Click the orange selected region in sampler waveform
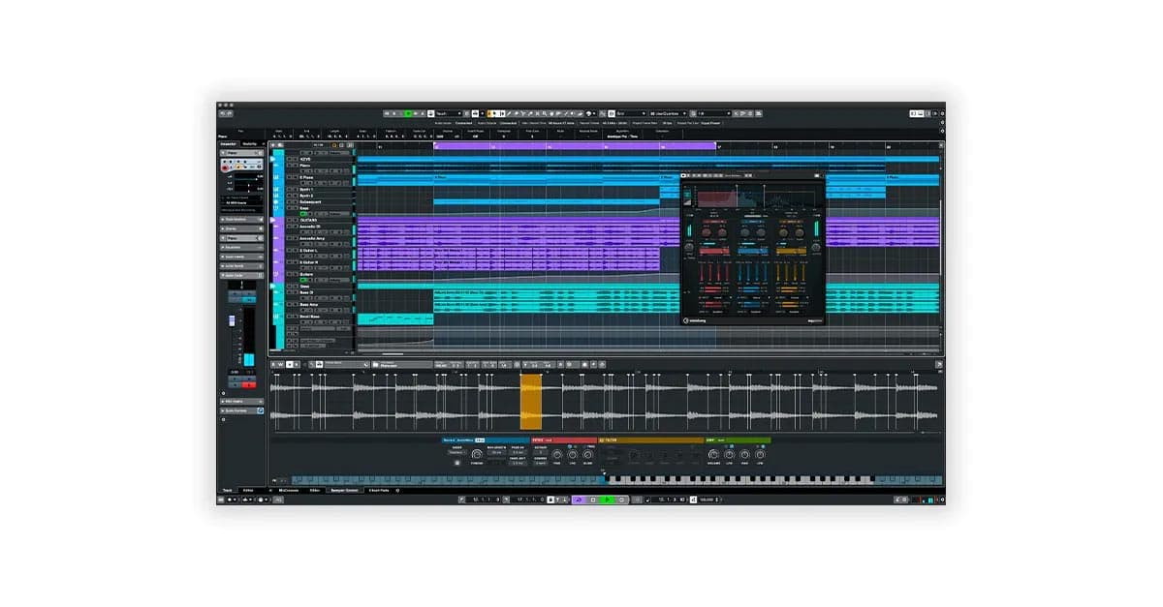The width and height of the screenshot is (1163, 607). pyautogui.click(x=530, y=401)
